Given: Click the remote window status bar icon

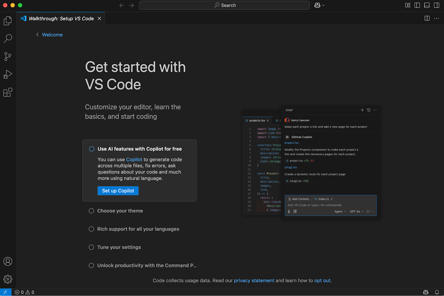Looking at the screenshot, I should coord(5,292).
